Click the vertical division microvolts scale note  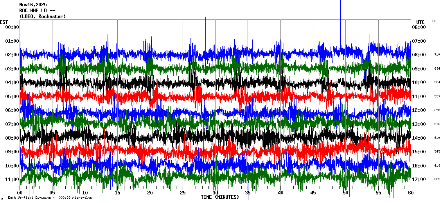[50, 198]
